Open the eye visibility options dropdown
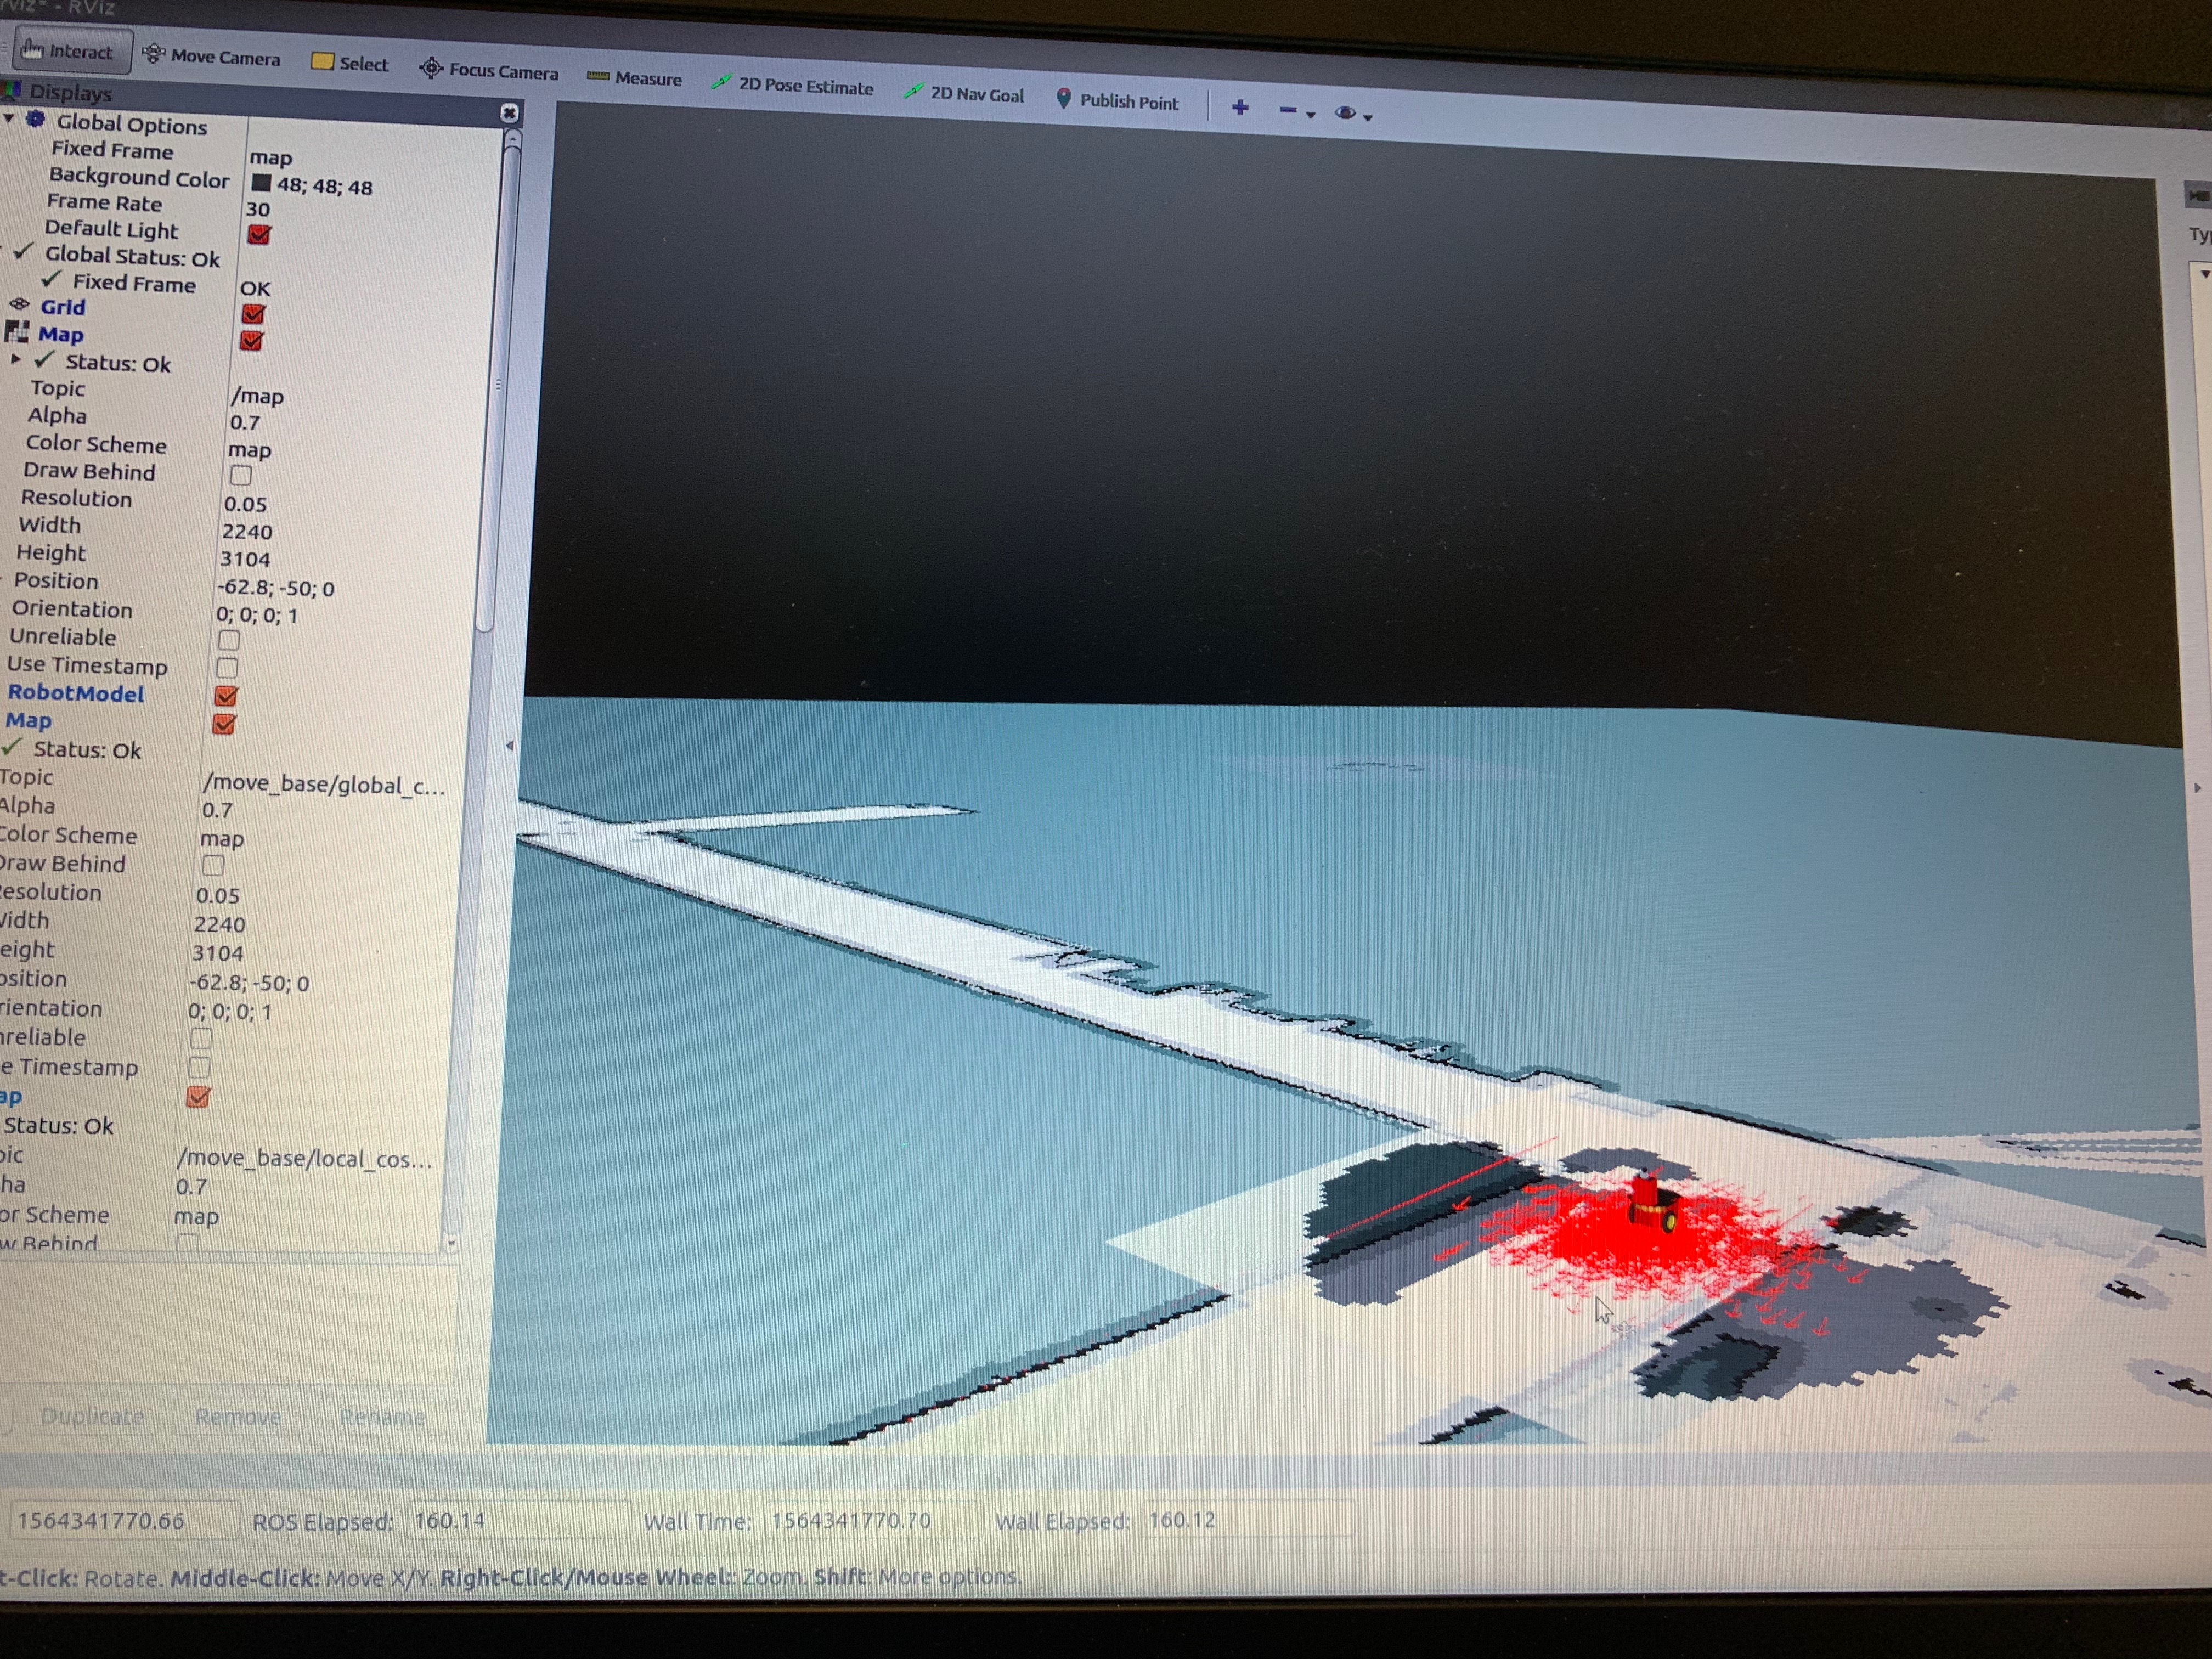 click(x=1353, y=114)
